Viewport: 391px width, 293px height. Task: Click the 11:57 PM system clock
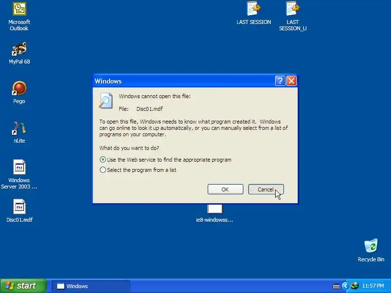pos(373,286)
